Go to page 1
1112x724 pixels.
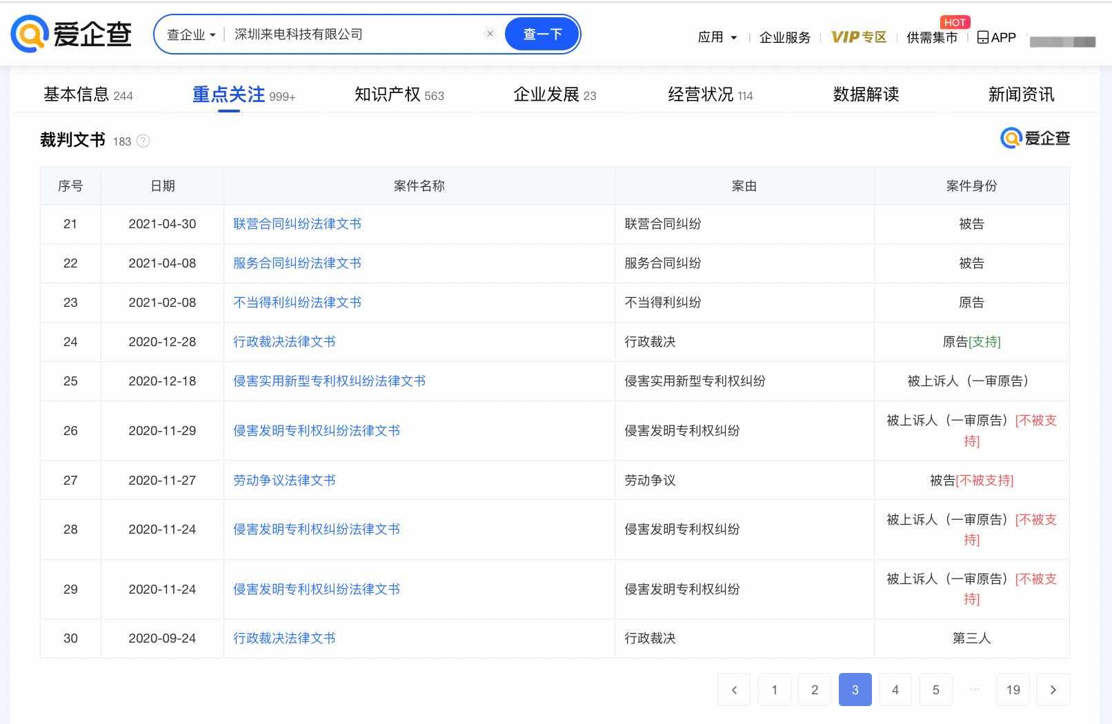pyautogui.click(x=775, y=690)
